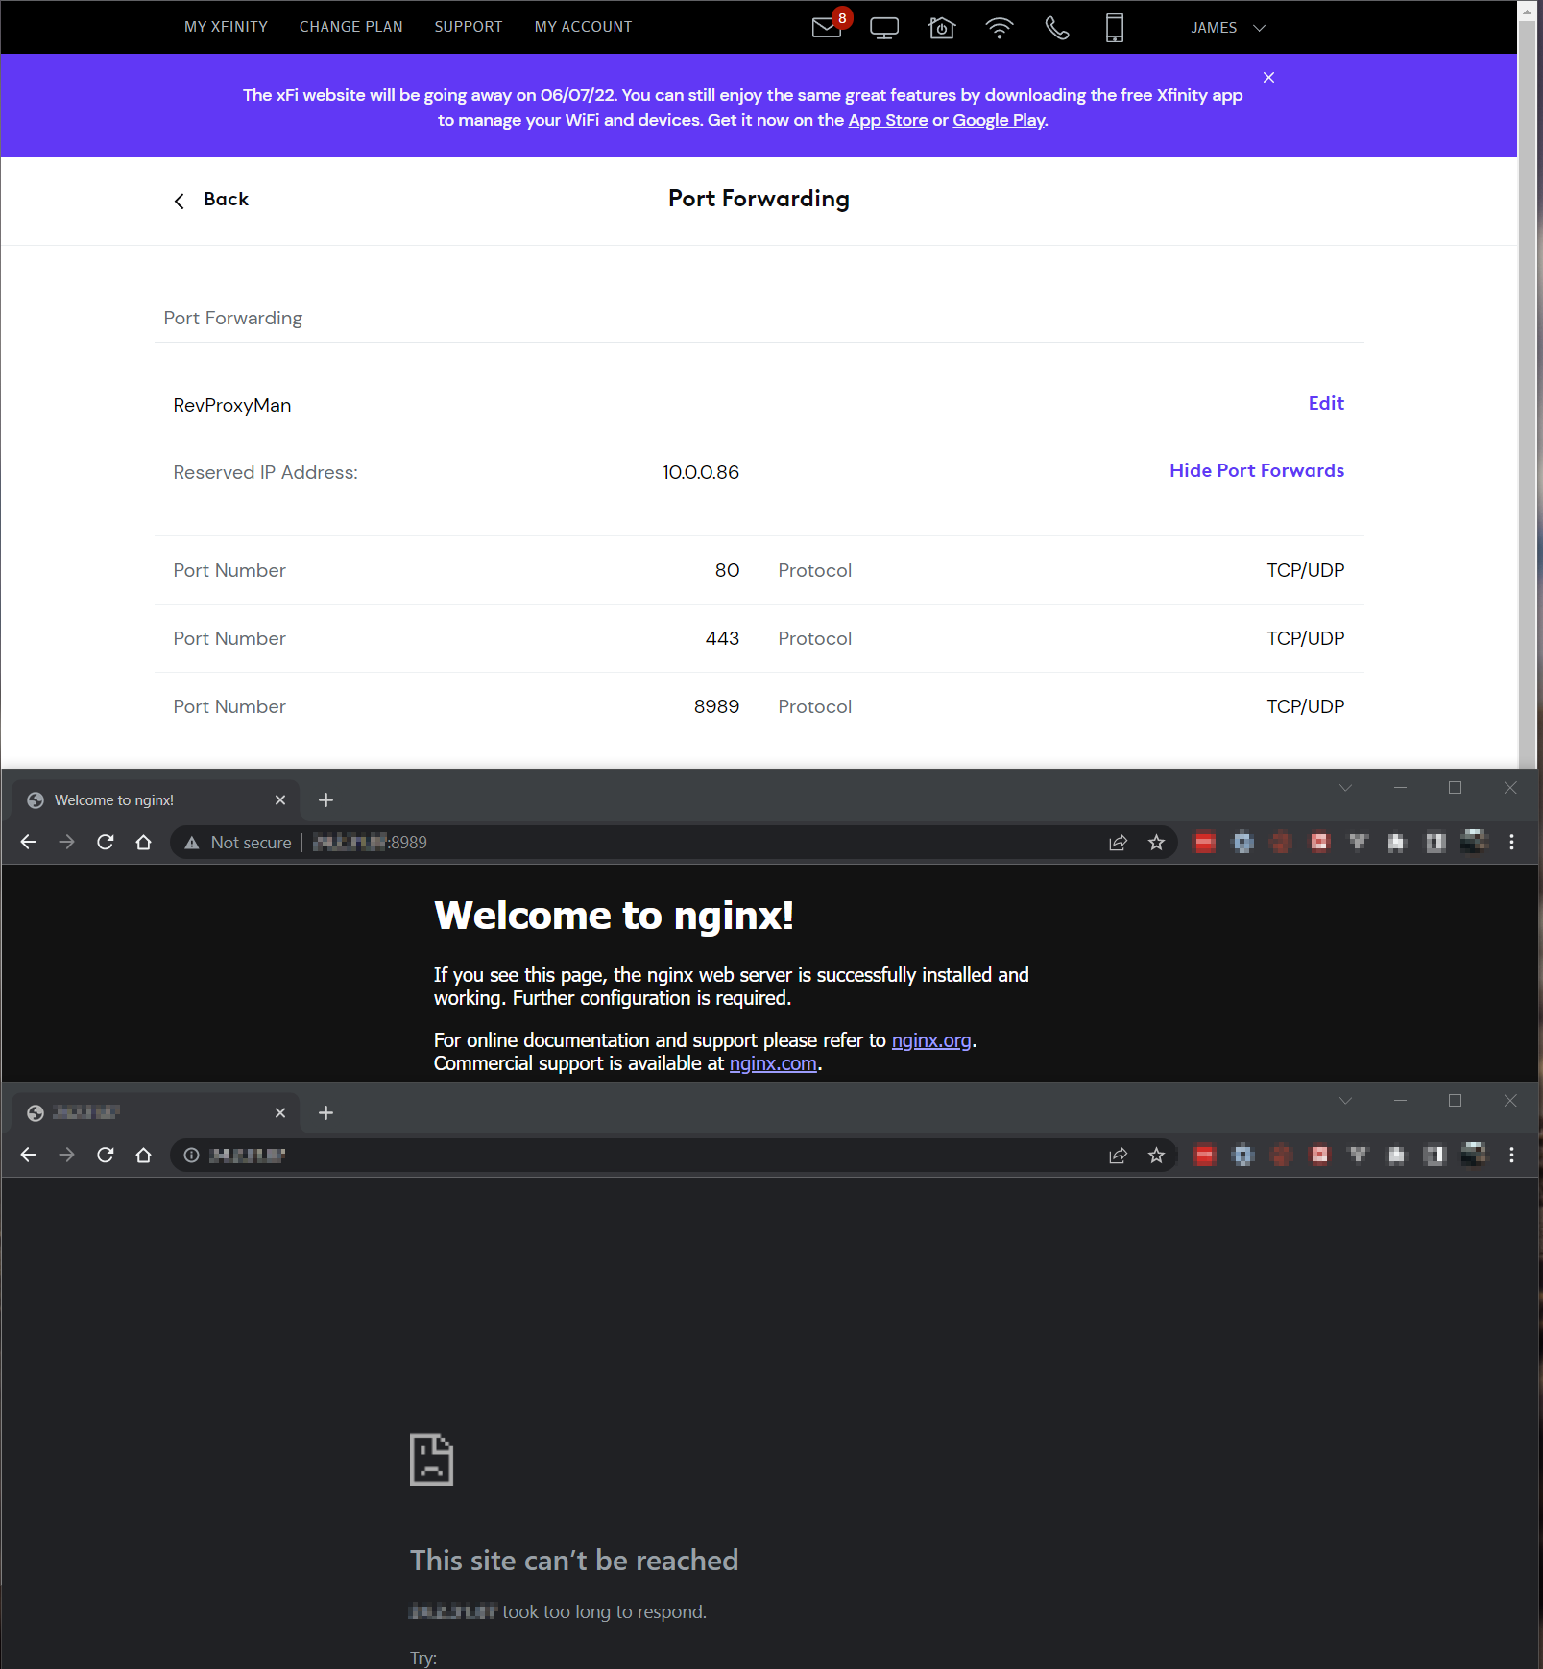The height and width of the screenshot is (1669, 1543).
Task: Open the home security icon in the header
Action: [x=941, y=28]
